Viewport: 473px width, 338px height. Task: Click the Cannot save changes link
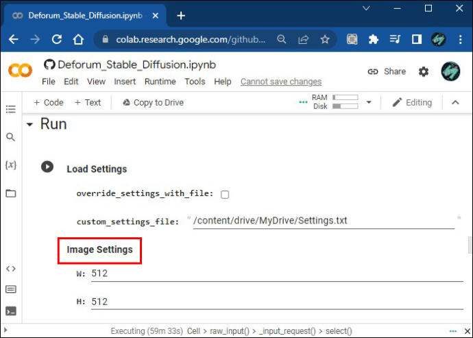tap(281, 82)
